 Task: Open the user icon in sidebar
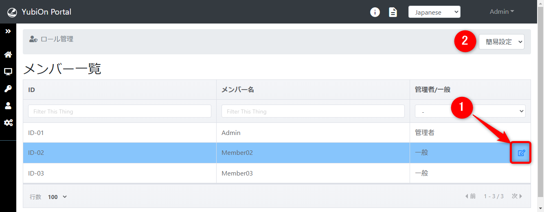[8, 106]
